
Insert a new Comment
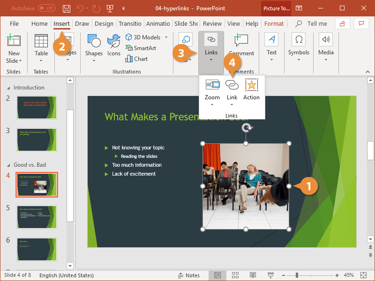[x=241, y=44]
